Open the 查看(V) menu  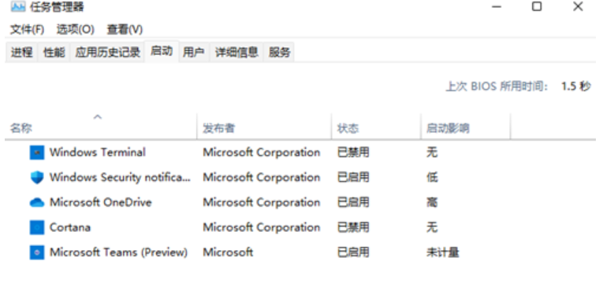[x=125, y=29]
